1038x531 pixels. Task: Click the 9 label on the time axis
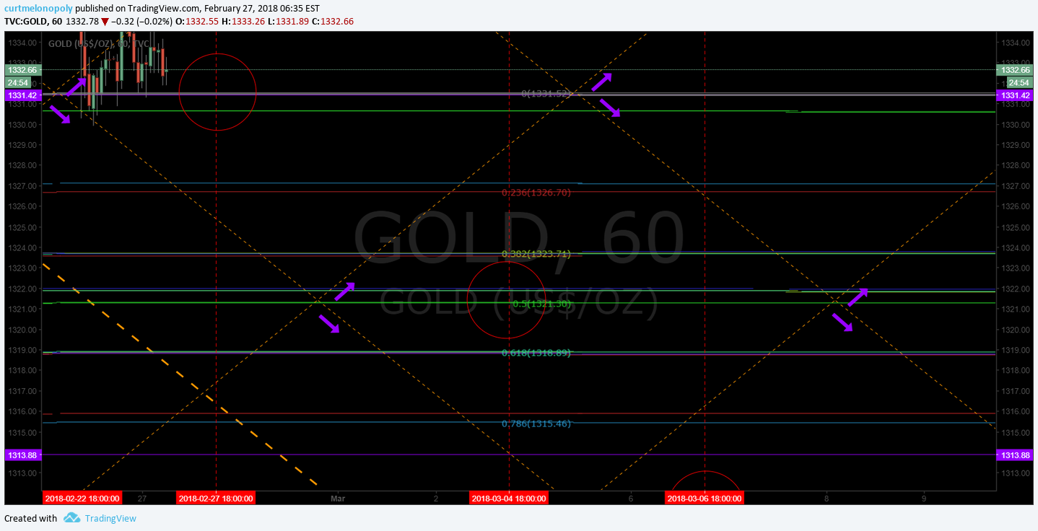pos(924,499)
